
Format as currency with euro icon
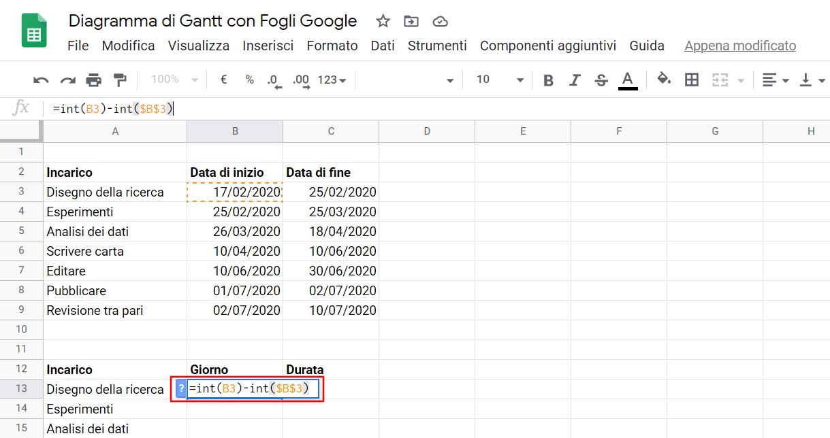click(223, 80)
